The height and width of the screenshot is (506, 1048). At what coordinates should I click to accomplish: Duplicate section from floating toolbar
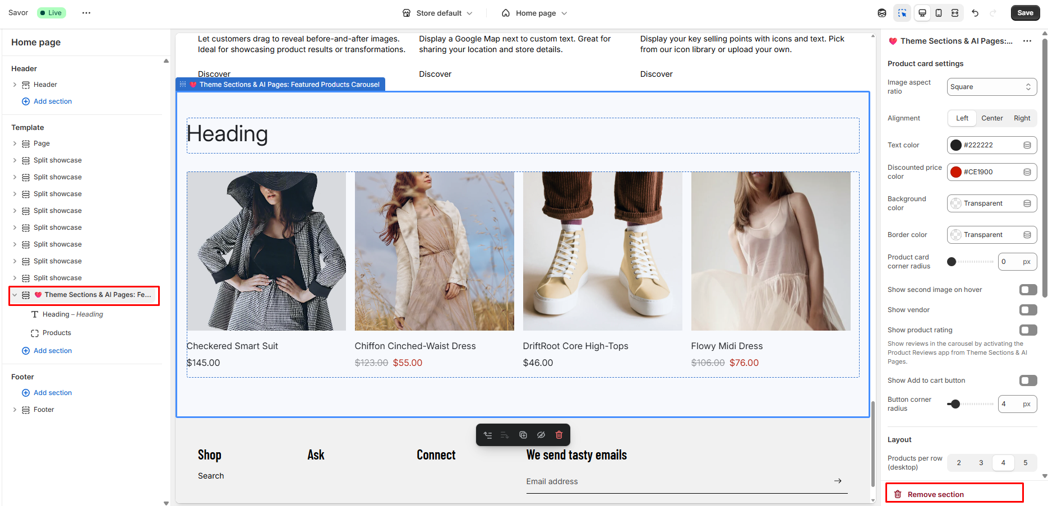(x=523, y=435)
